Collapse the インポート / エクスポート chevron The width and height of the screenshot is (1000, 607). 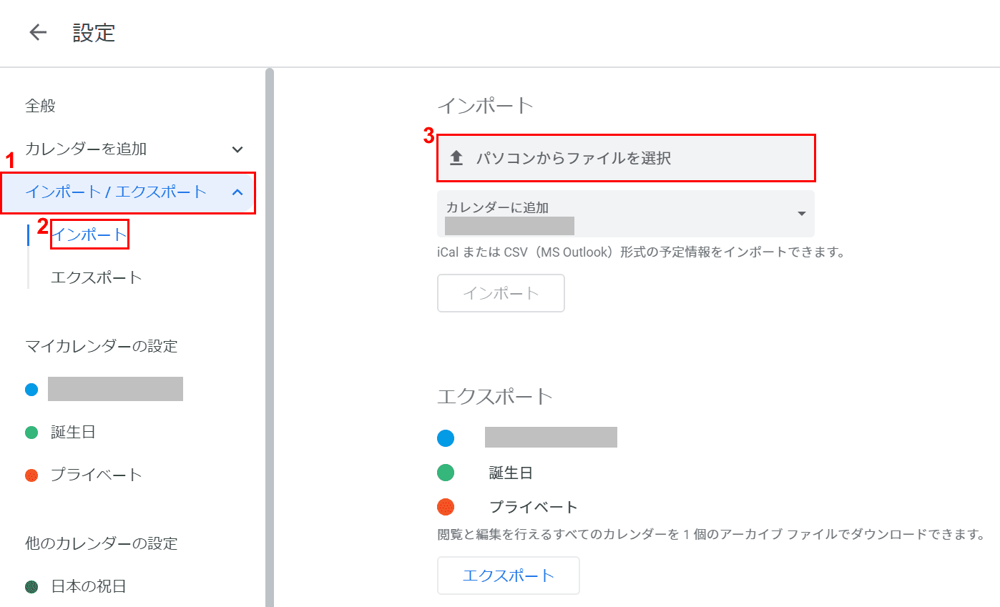pos(238,192)
